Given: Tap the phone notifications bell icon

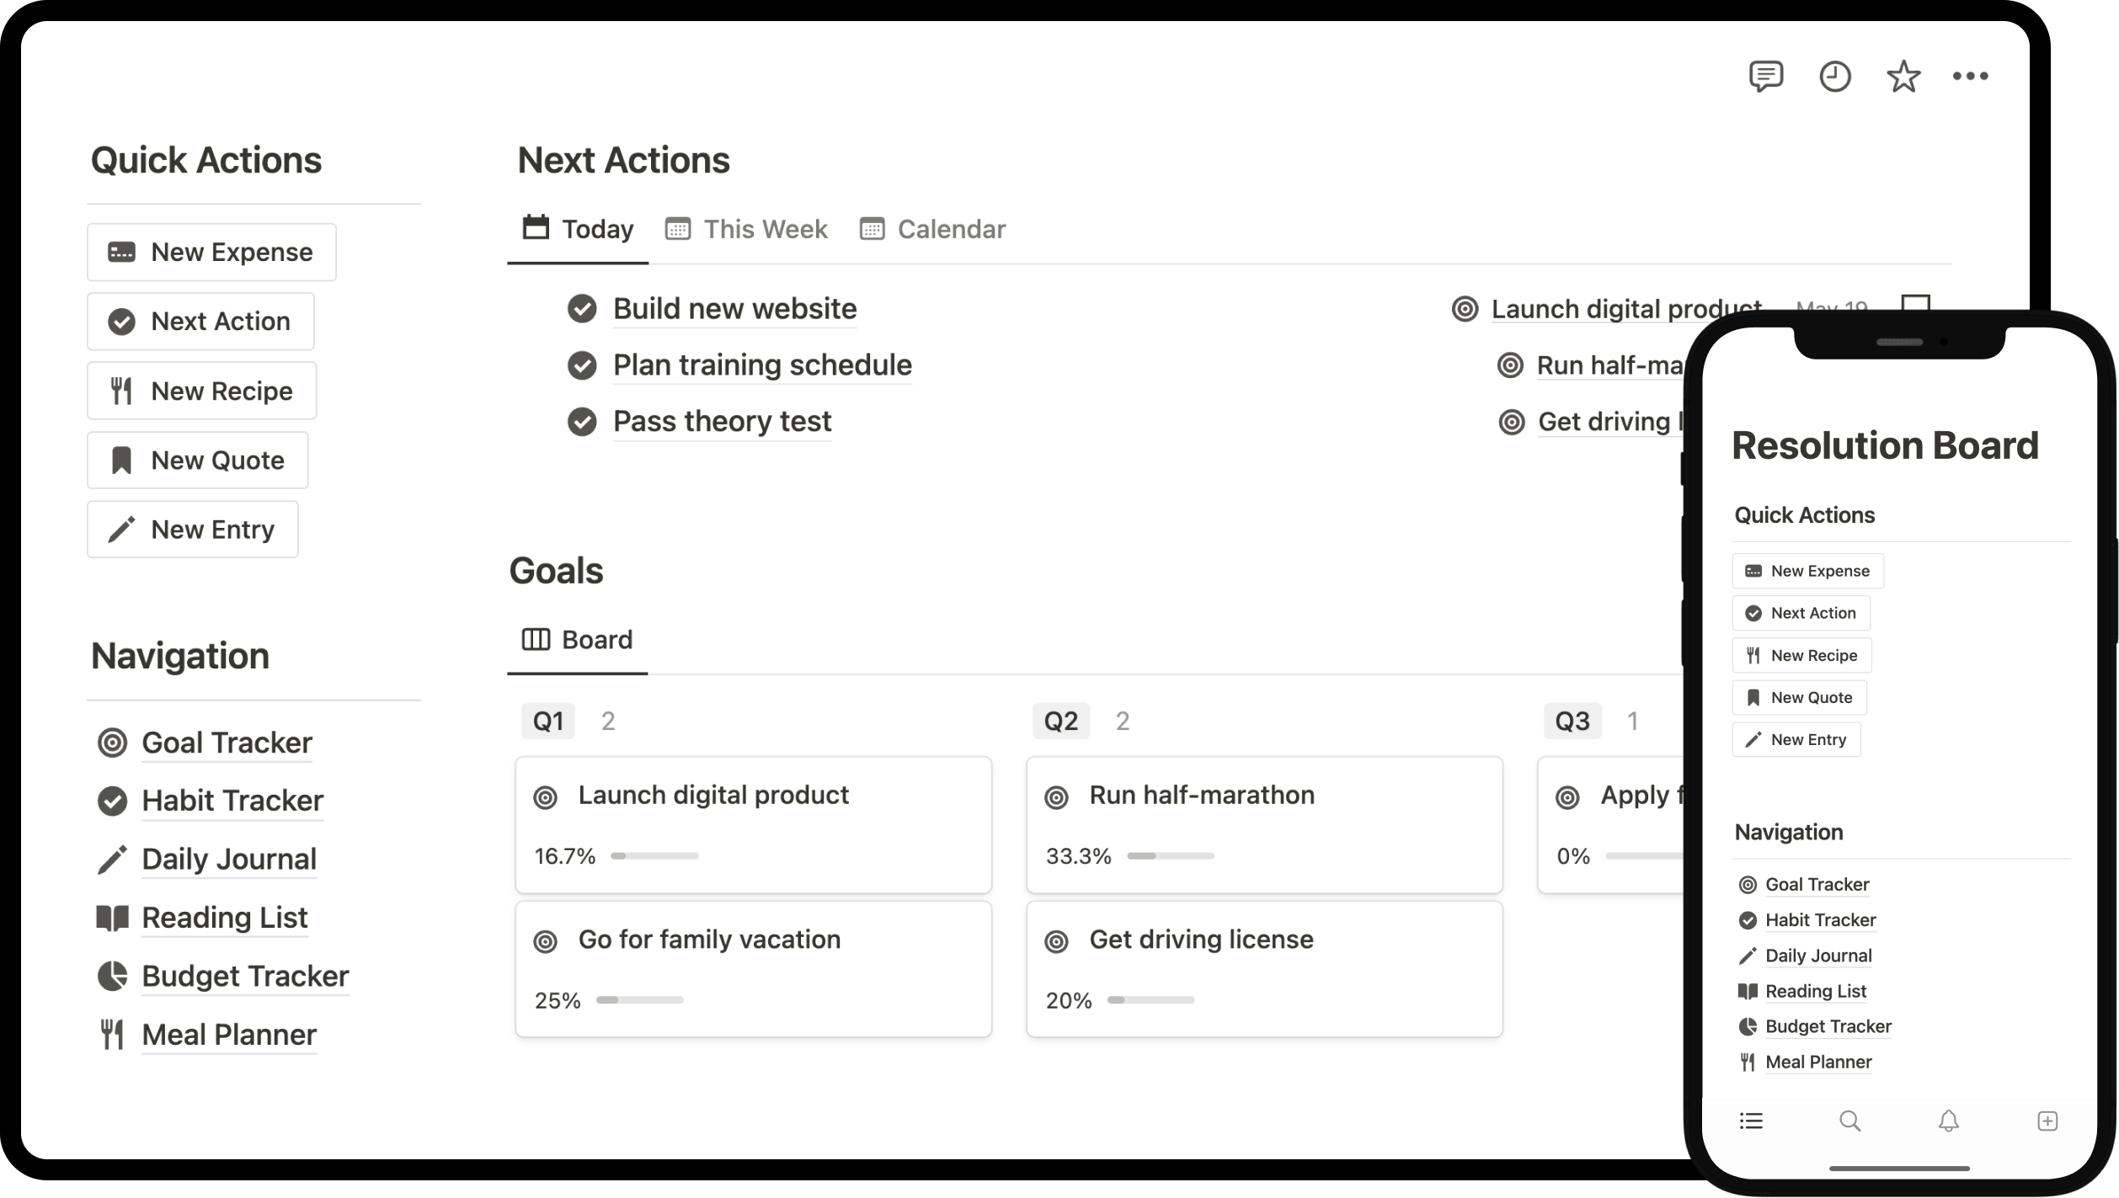Looking at the screenshot, I should 1948,1121.
